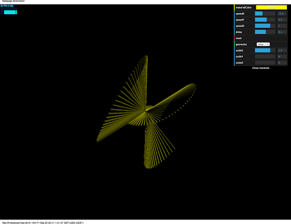Click the scaleX slider bar
The image size is (291, 224).
click(265, 50)
